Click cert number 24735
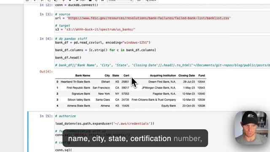Image resolution: width=270 pixels, height=152 pixels. (125, 100)
